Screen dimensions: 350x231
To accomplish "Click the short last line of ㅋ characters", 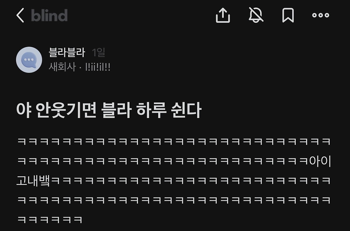I will coord(50,219).
